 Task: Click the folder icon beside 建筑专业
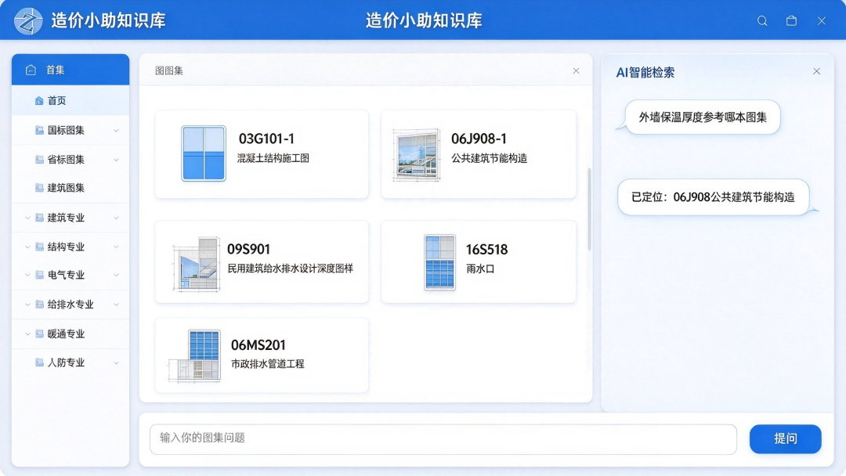(39, 217)
